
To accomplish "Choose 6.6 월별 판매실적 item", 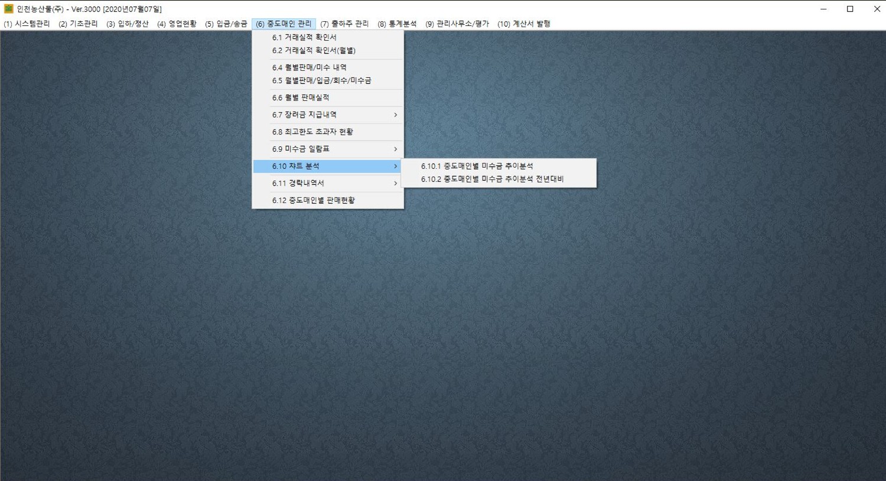I will pyautogui.click(x=301, y=97).
